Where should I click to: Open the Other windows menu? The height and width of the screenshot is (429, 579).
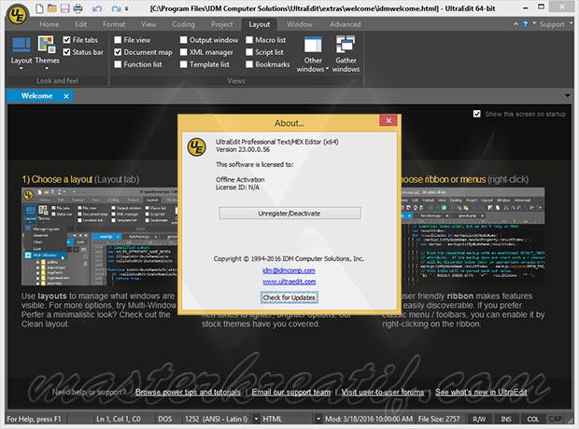click(x=313, y=54)
